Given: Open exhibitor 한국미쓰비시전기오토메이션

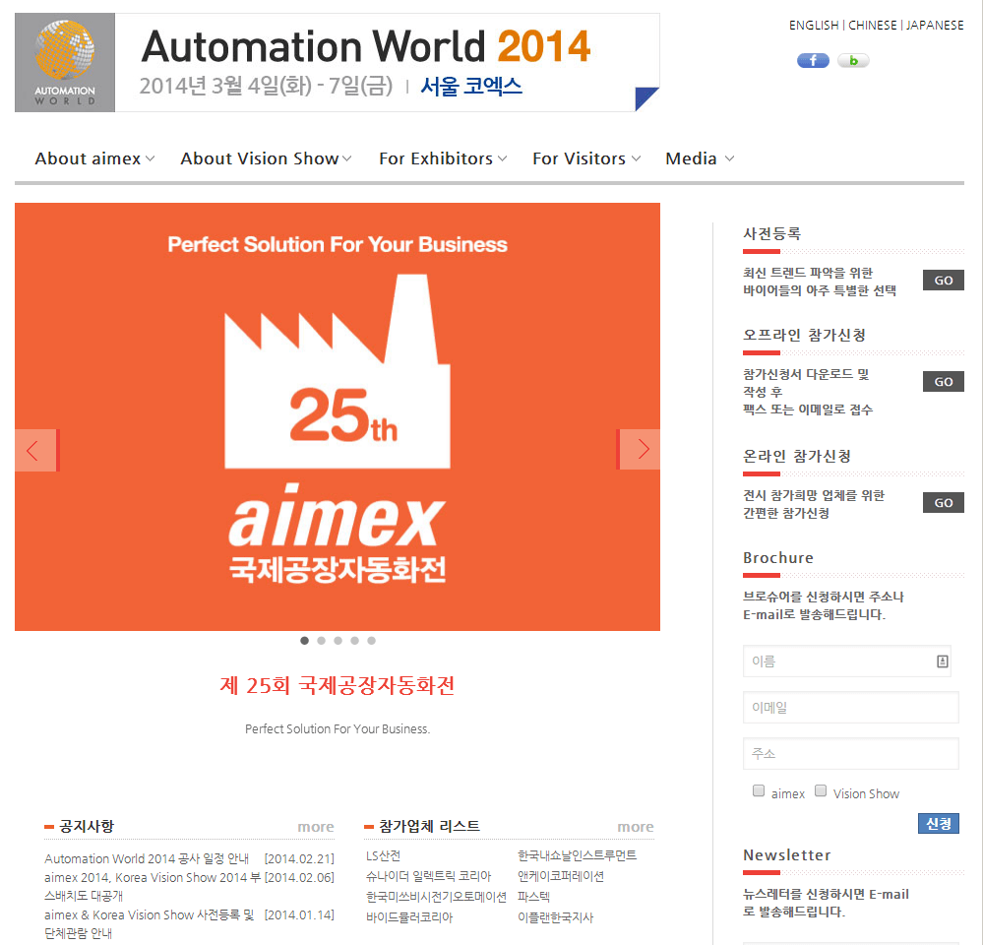Looking at the screenshot, I should pos(436,897).
